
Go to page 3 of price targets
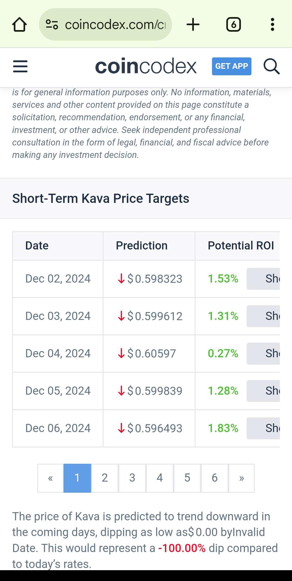(132, 478)
